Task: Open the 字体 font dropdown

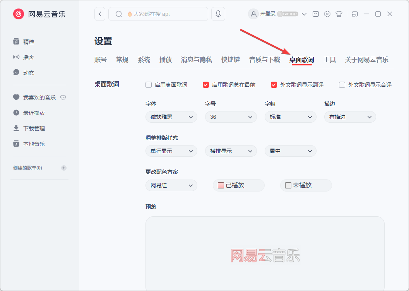Action: tap(171, 116)
